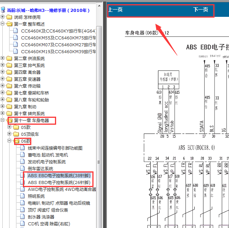Select ABS EBD电子控制系统(38针脚) entry

(x=59, y=176)
